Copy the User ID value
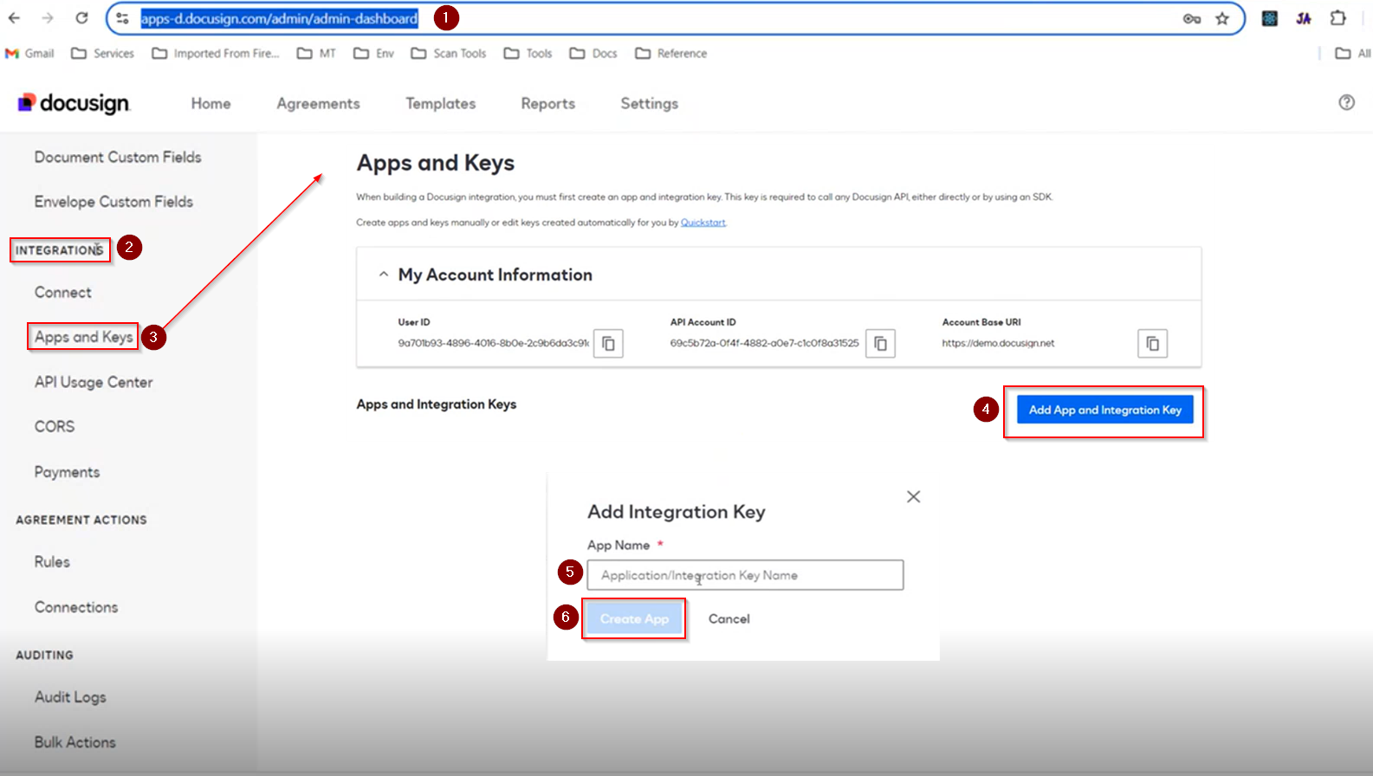This screenshot has width=1373, height=776. [608, 344]
